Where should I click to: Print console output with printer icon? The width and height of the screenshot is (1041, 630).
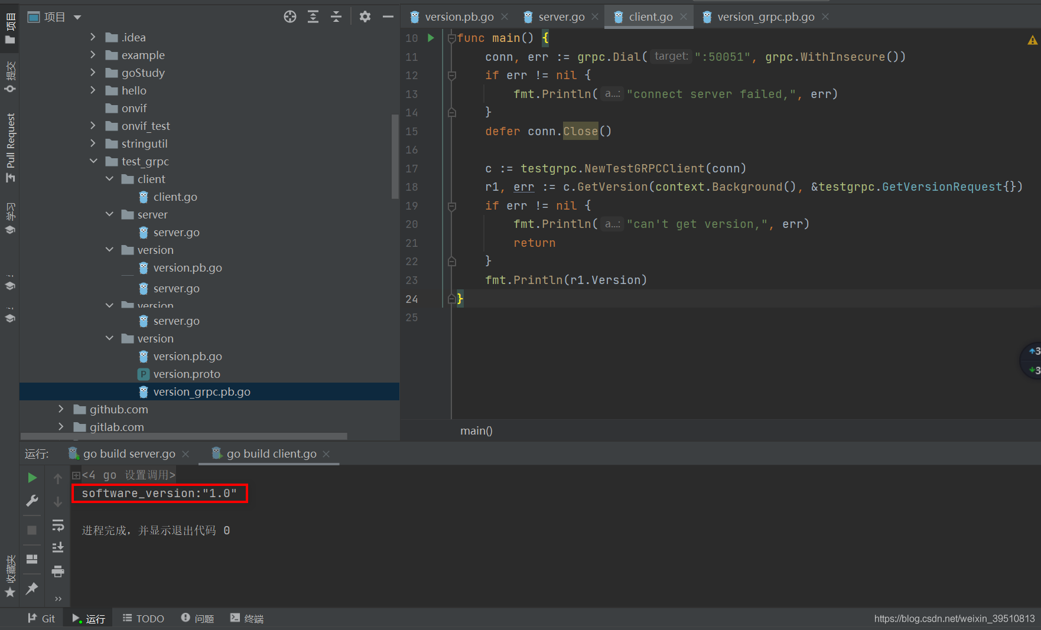pos(58,571)
